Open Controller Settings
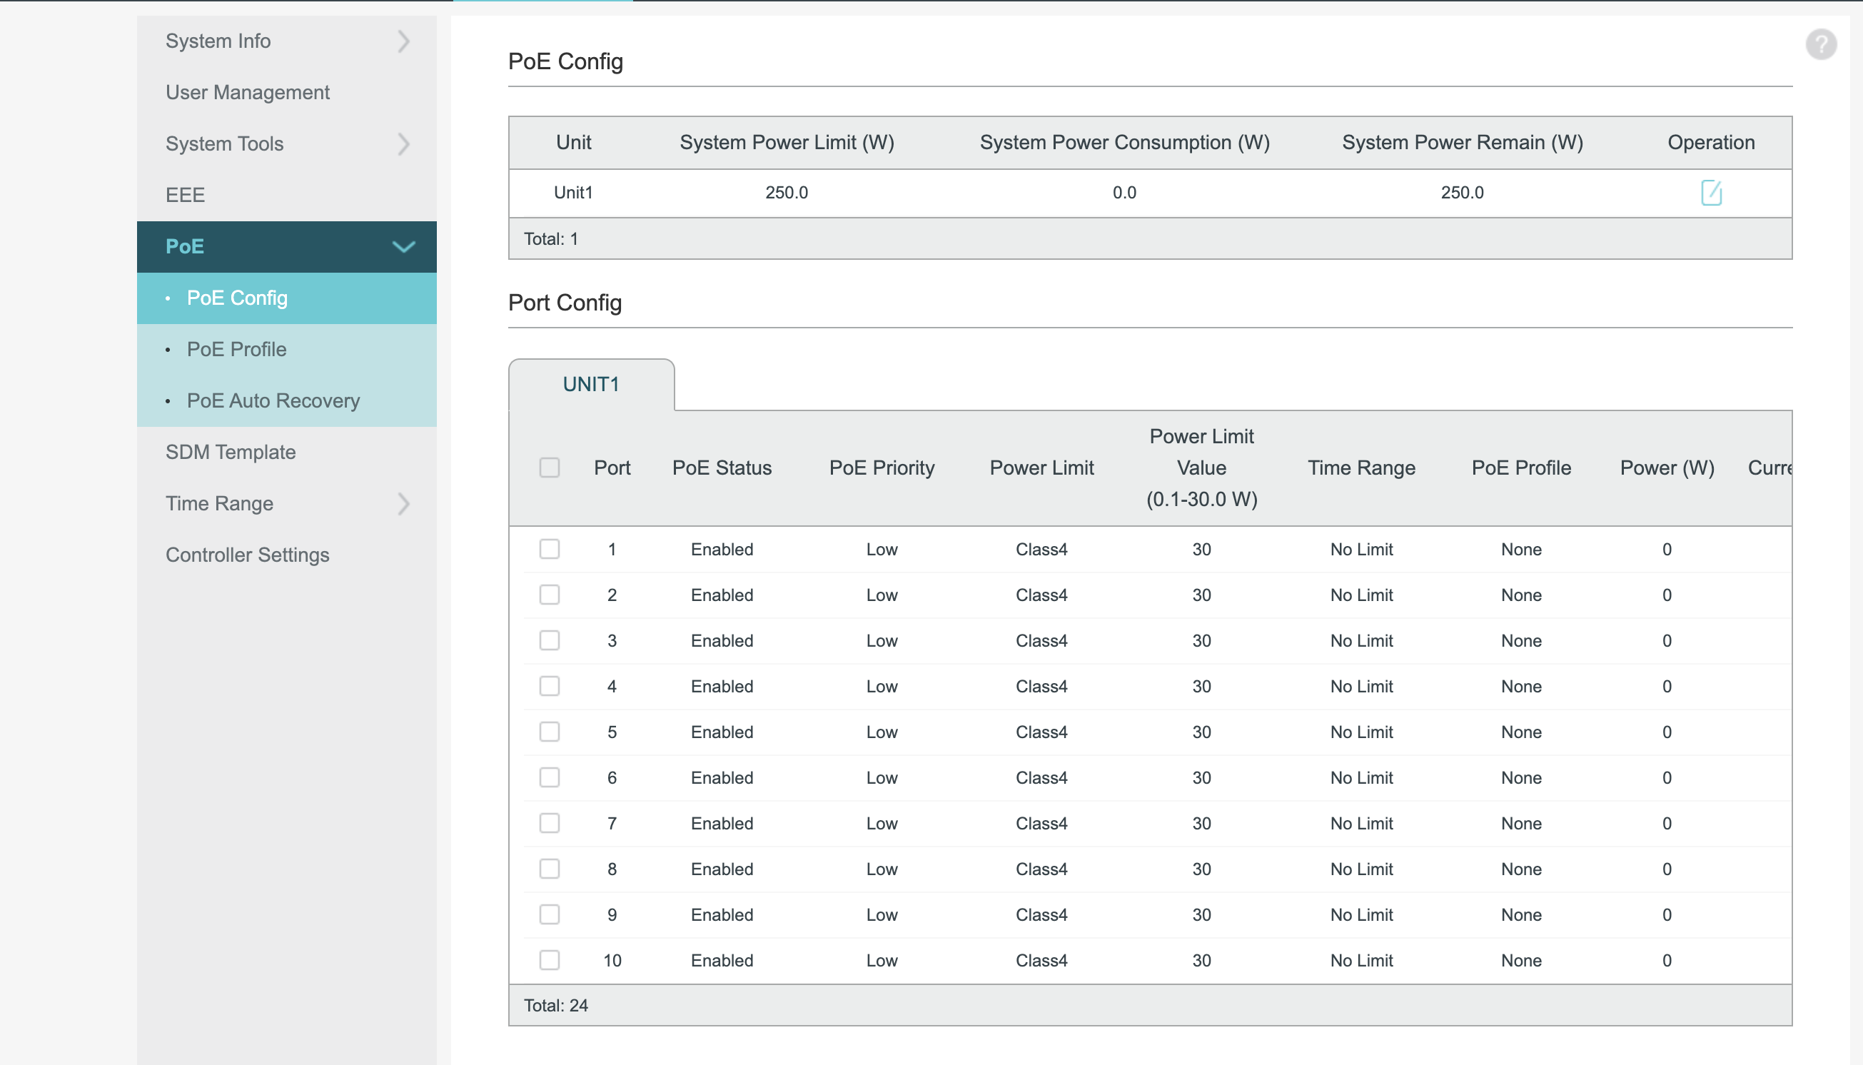Viewport: 1863px width, 1065px height. pos(247,555)
